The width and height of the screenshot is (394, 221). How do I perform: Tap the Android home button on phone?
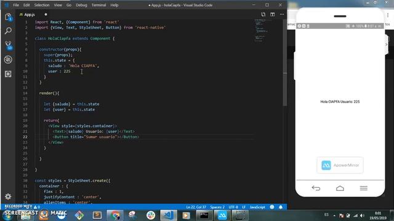(x=340, y=188)
